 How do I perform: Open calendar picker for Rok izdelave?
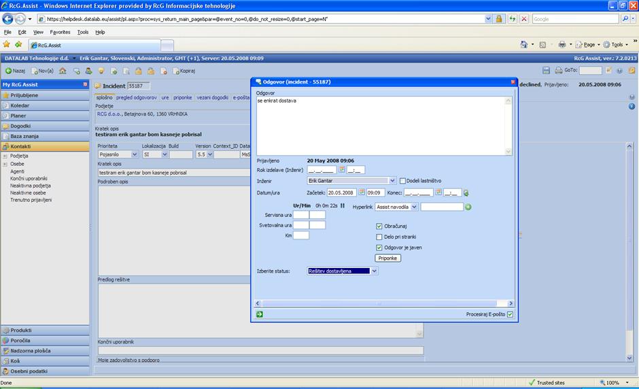[342, 169]
